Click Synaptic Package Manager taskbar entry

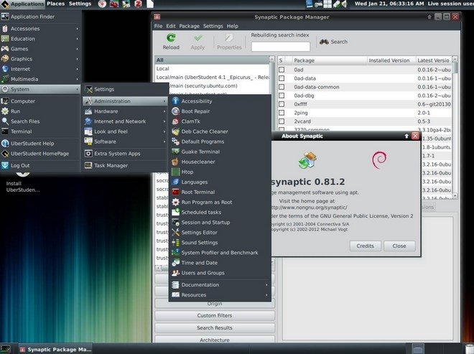point(55,350)
